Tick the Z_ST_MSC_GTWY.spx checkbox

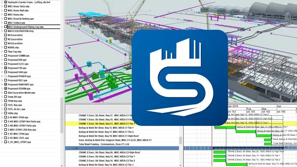point(6,142)
